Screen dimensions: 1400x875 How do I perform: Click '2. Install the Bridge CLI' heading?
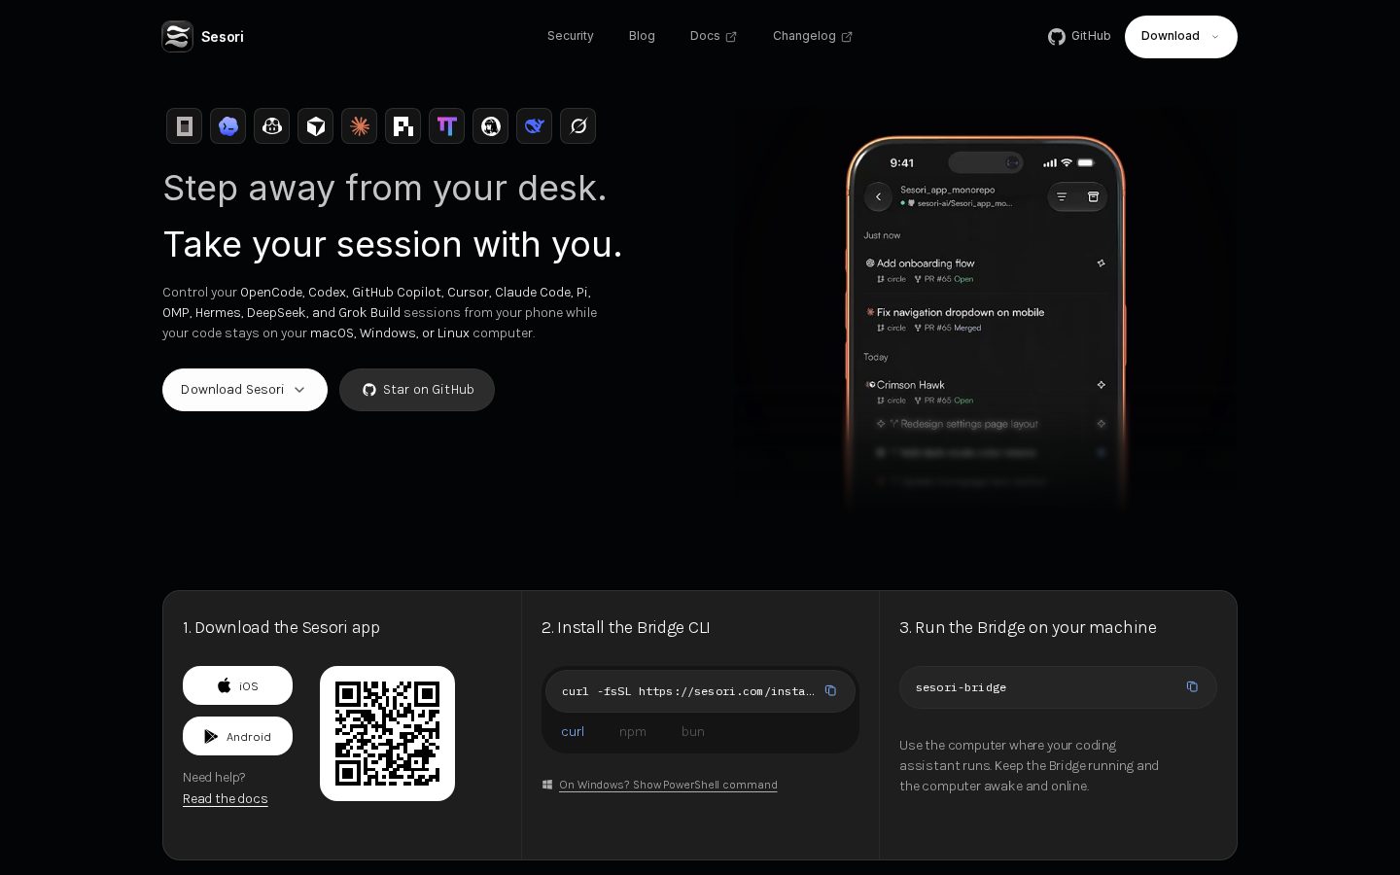[625, 628]
